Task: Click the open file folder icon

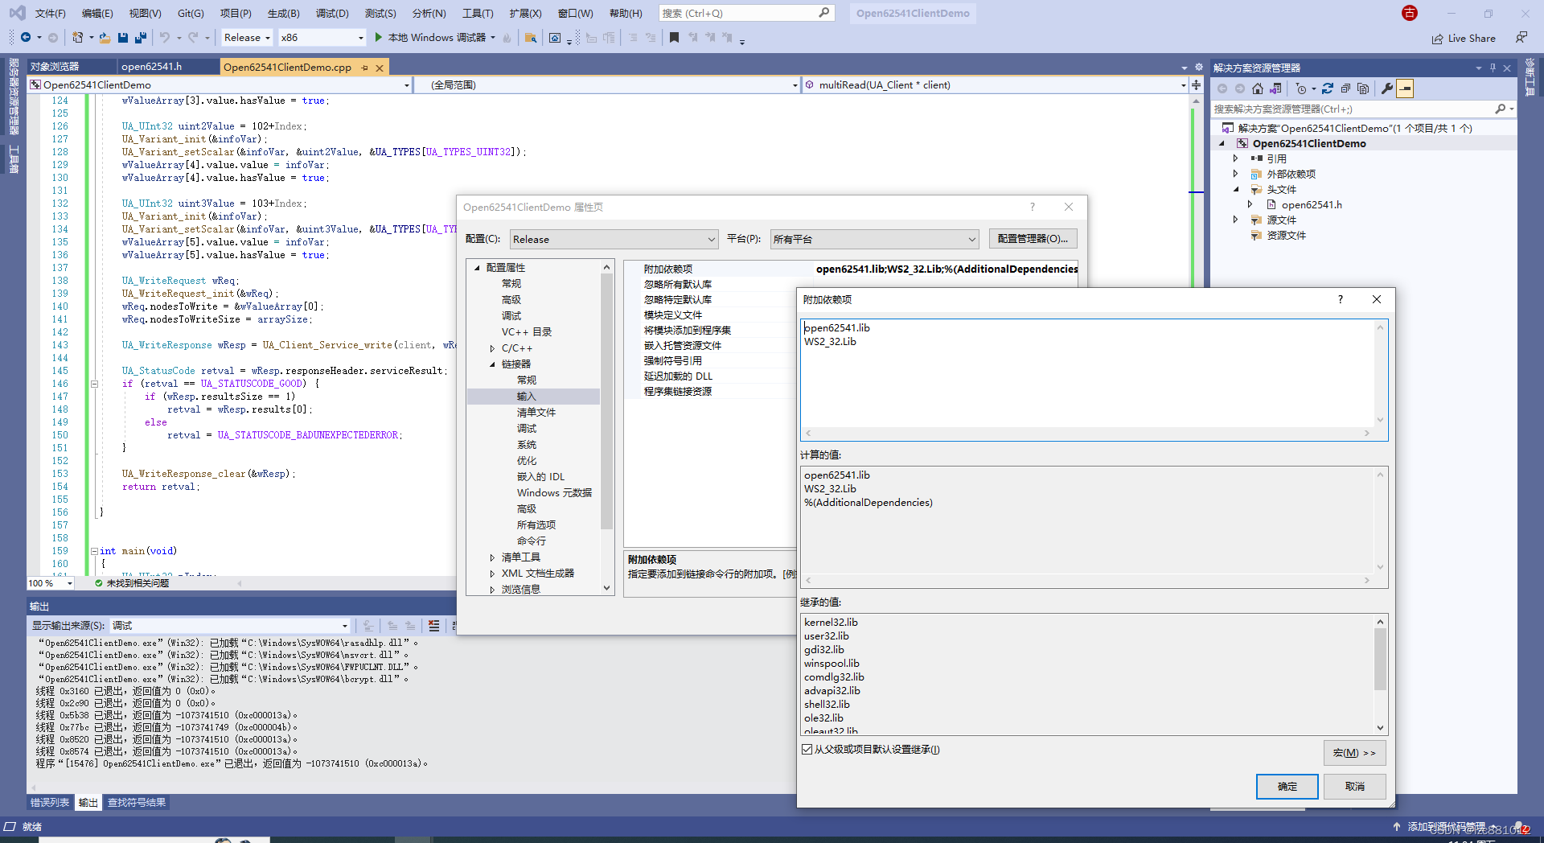Action: 105,38
